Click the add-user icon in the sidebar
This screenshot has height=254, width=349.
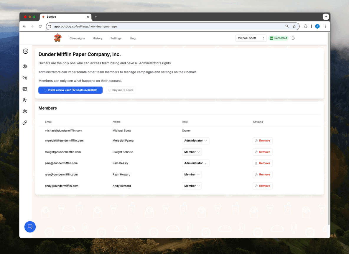(25, 100)
